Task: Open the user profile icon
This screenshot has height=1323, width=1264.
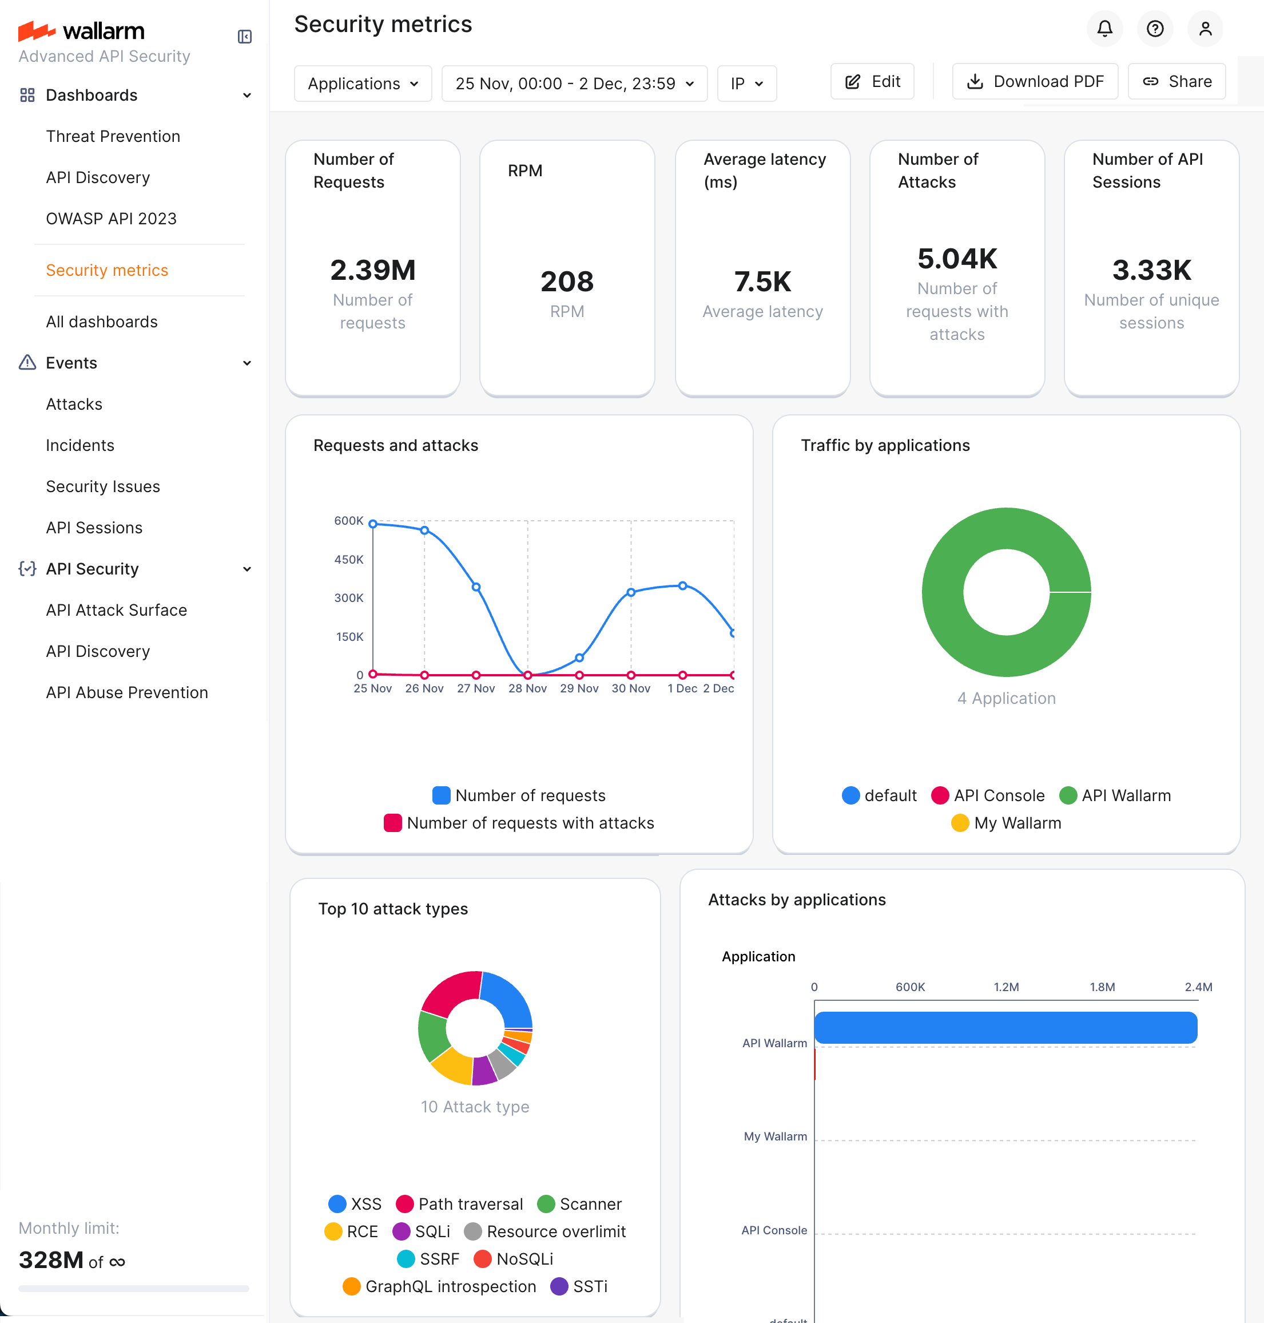Action: coord(1206,28)
